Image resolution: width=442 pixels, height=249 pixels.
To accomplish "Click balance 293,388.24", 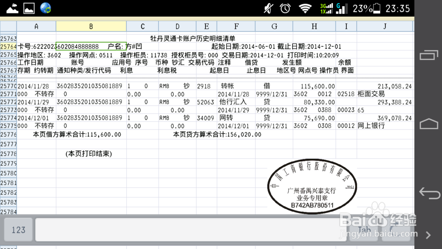I will pos(395,102).
